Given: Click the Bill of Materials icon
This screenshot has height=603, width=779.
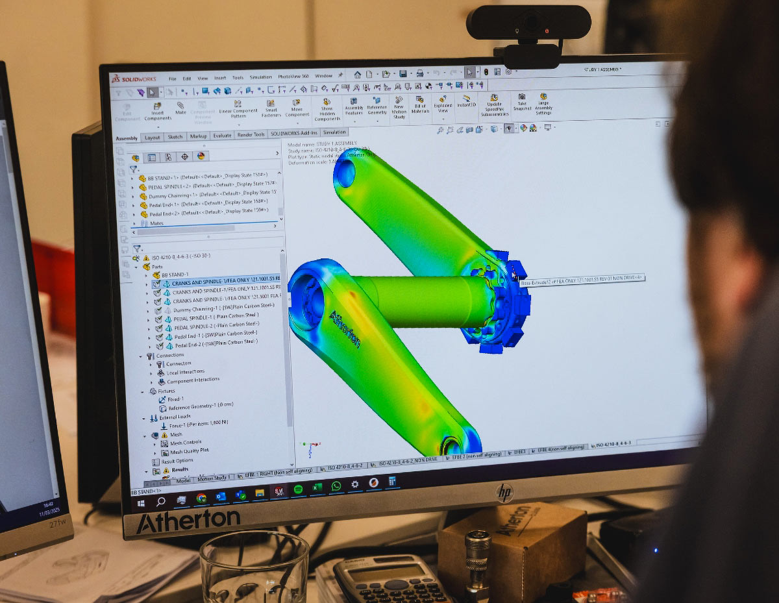Looking at the screenshot, I should [x=421, y=100].
